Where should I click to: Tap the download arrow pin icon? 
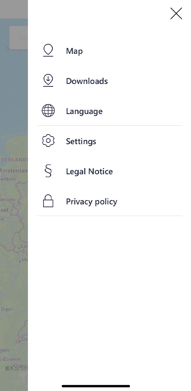pos(48,80)
